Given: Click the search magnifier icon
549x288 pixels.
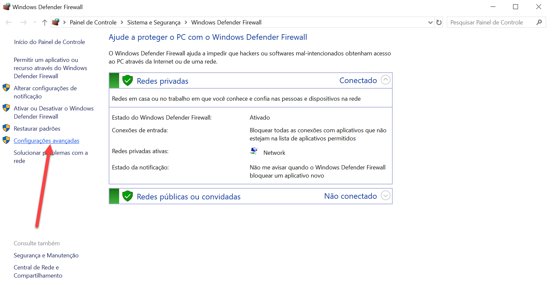Looking at the screenshot, I should [539, 22].
